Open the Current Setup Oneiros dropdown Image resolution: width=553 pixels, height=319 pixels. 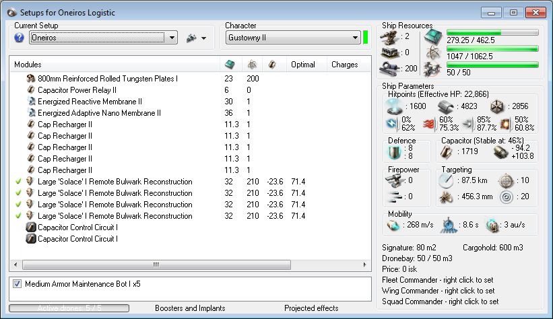(x=103, y=38)
